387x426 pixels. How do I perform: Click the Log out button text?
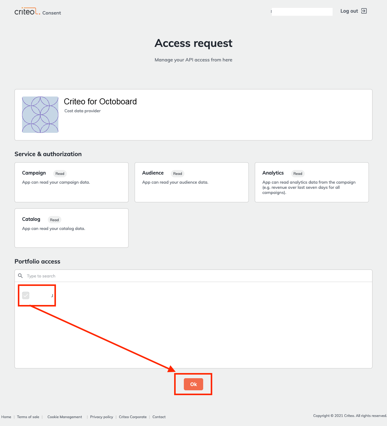point(349,11)
